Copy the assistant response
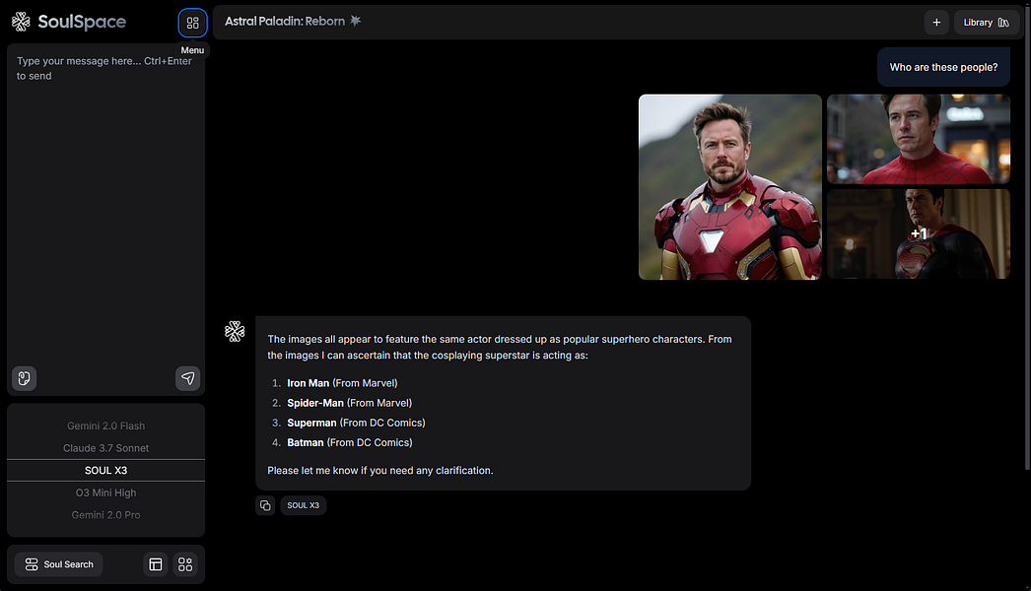Viewport: 1031px width, 591px height. click(265, 505)
